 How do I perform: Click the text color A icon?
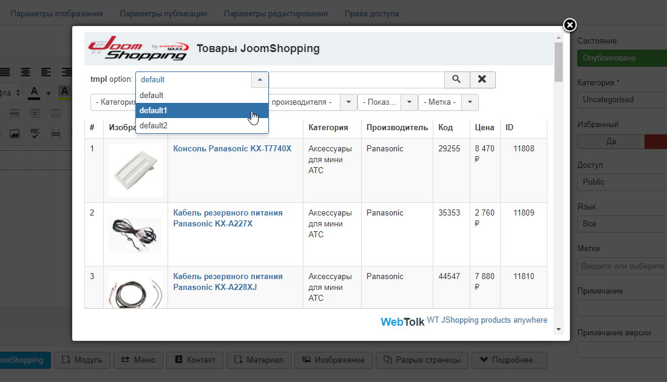pyautogui.click(x=35, y=92)
